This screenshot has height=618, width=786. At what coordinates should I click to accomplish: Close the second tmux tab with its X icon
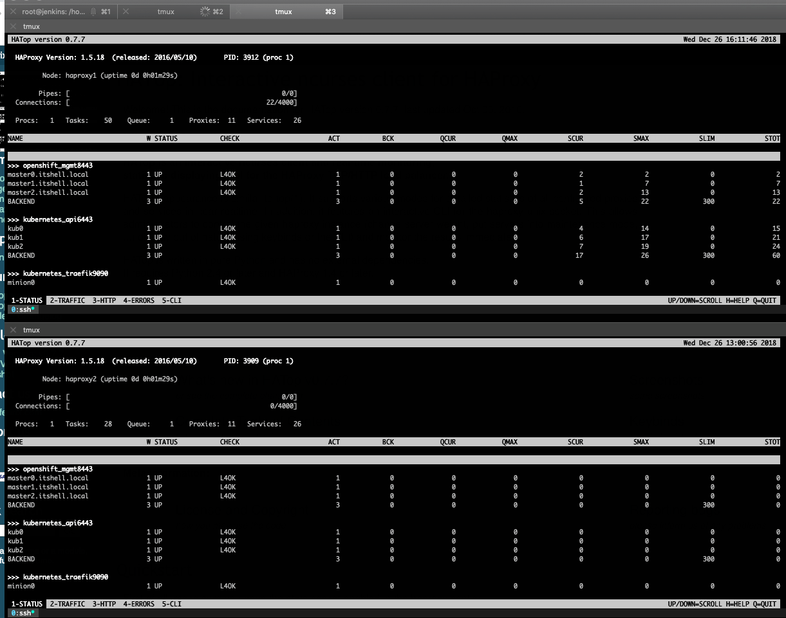tap(126, 12)
